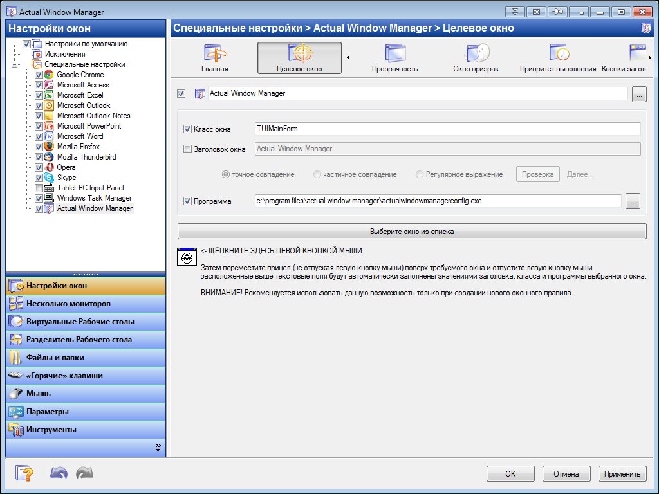Click into the Программа path field

pyautogui.click(x=438, y=201)
